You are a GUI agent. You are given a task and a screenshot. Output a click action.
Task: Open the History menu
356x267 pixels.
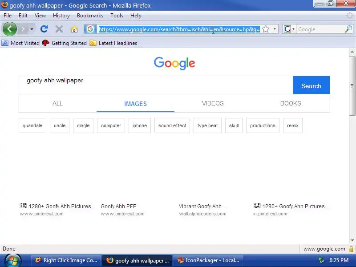pyautogui.click(x=61, y=16)
